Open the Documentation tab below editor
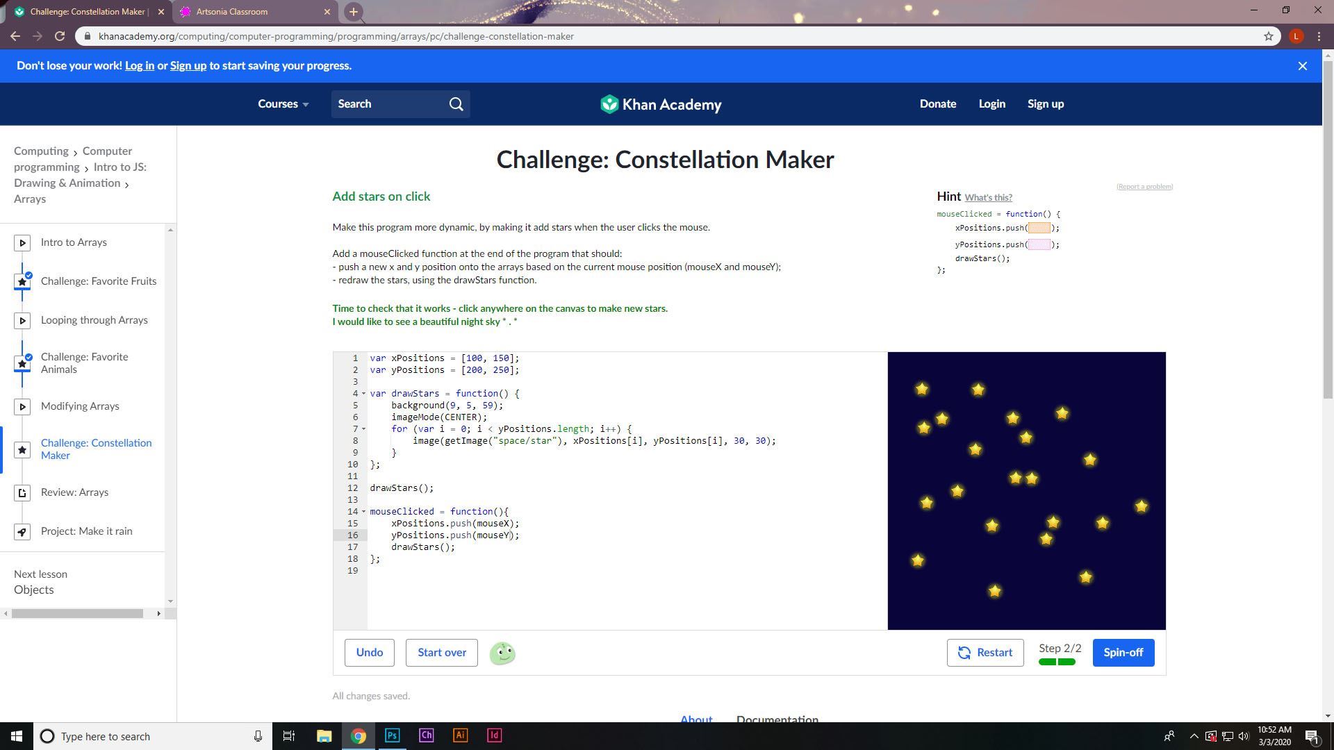The width and height of the screenshot is (1334, 750). 777,719
